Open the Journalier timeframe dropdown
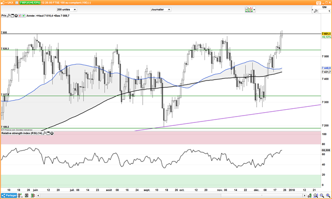332x199 pixels. coord(161,9)
